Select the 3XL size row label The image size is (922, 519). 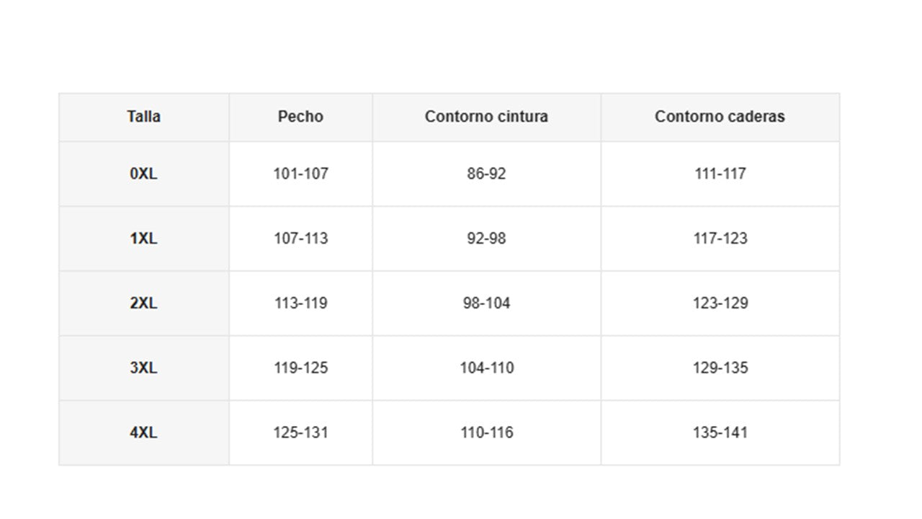pos(143,368)
